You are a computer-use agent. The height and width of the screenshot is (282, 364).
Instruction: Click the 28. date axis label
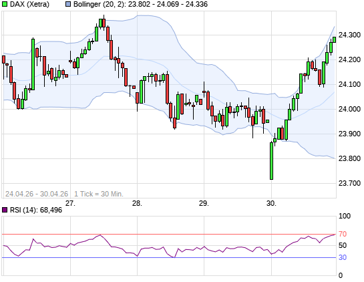coord(137,203)
